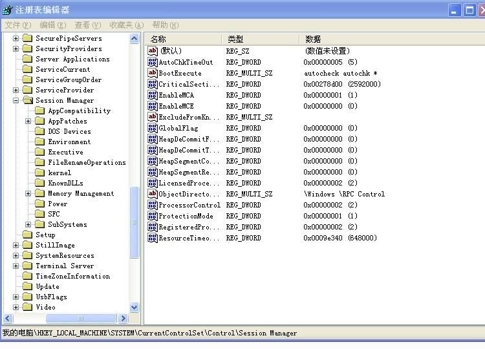Expand the SubSystems key
Screen dimensions: 485x349
[28, 224]
